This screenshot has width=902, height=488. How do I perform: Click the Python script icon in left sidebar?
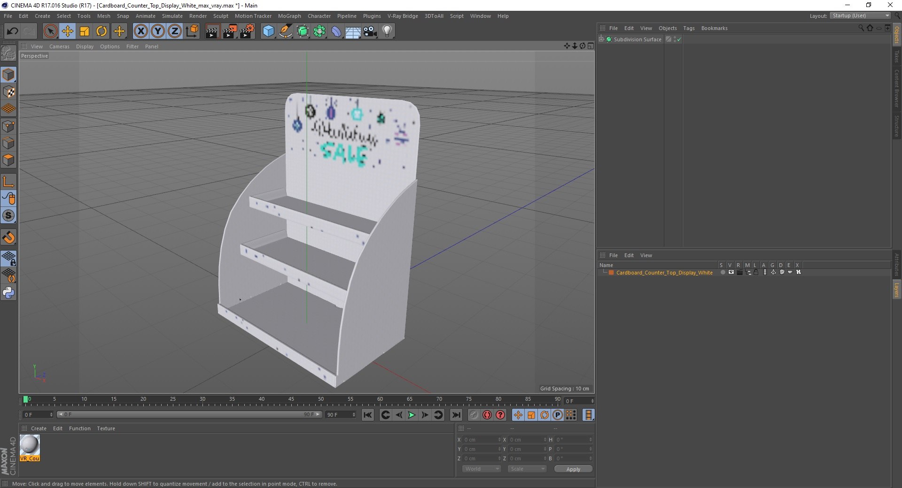[x=8, y=293]
